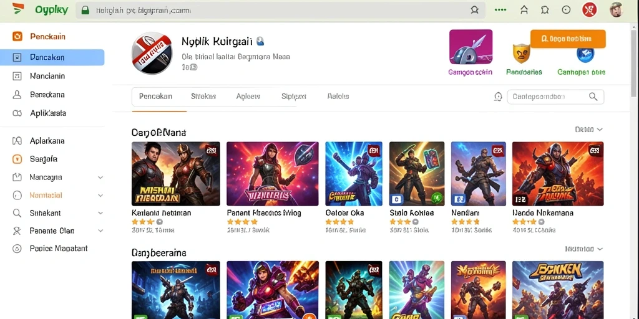Viewport: 639px width, 319px height.
Task: Open the user profile avatar
Action: click(x=616, y=10)
